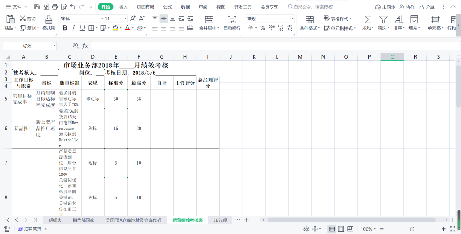
Task: Click the Cut (剪切) scissors icon
Action: pos(23,19)
